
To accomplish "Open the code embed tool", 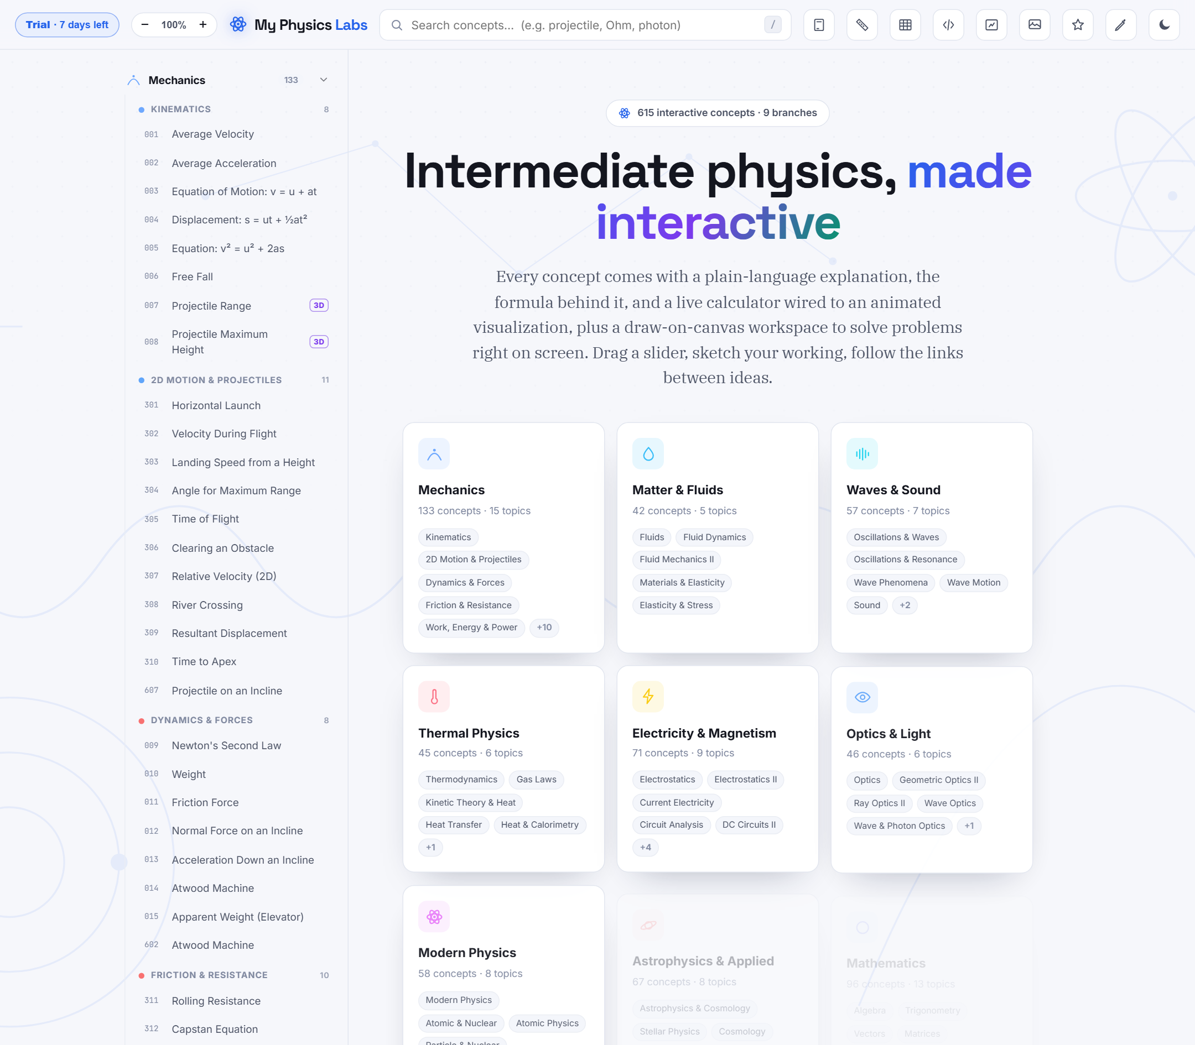I will (x=948, y=25).
